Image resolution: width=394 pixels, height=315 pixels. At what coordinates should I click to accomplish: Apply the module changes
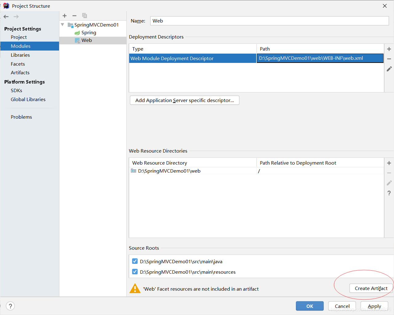(x=374, y=306)
